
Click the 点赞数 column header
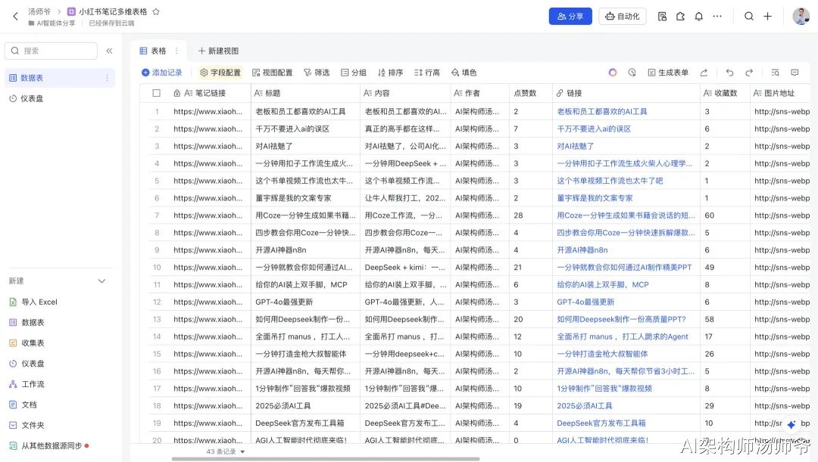click(x=530, y=93)
